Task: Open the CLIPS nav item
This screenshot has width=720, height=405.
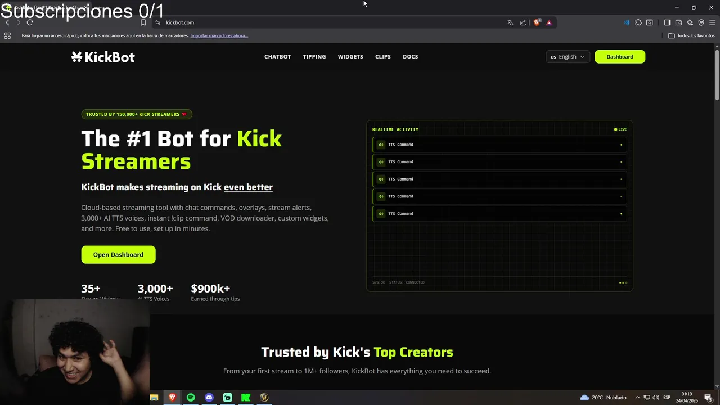Action: point(383,57)
